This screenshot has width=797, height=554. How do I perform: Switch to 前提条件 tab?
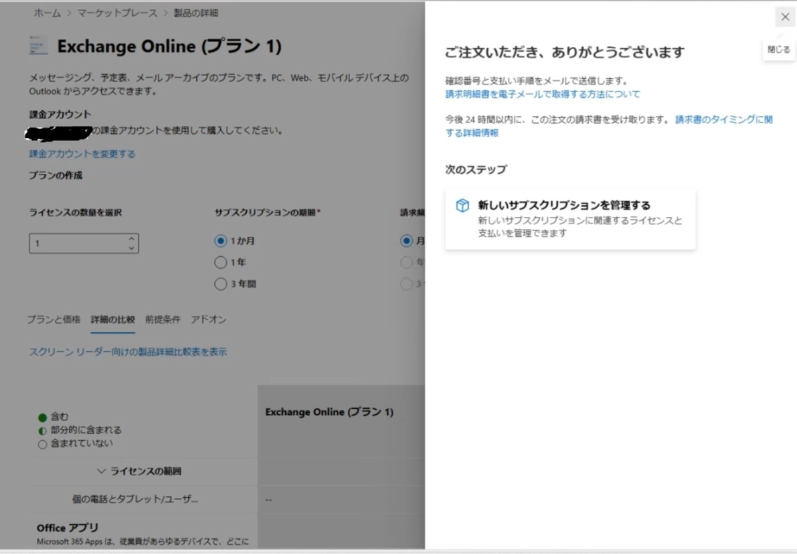[163, 320]
